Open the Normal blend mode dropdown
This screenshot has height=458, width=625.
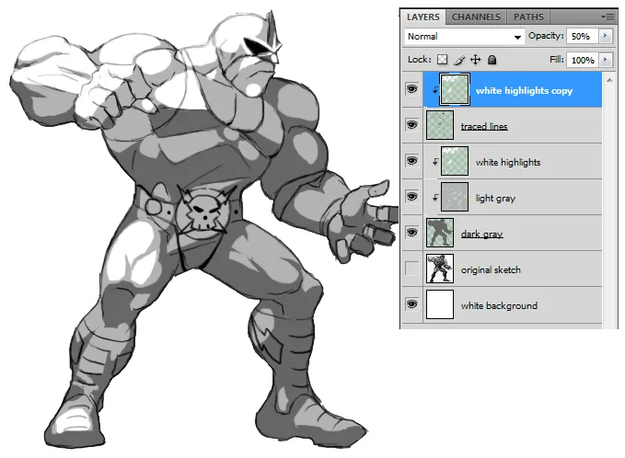pos(464,37)
